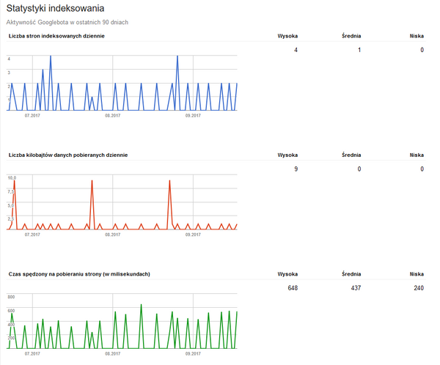Click the Niska header in the download time section
440x365 pixels.
(x=417, y=274)
